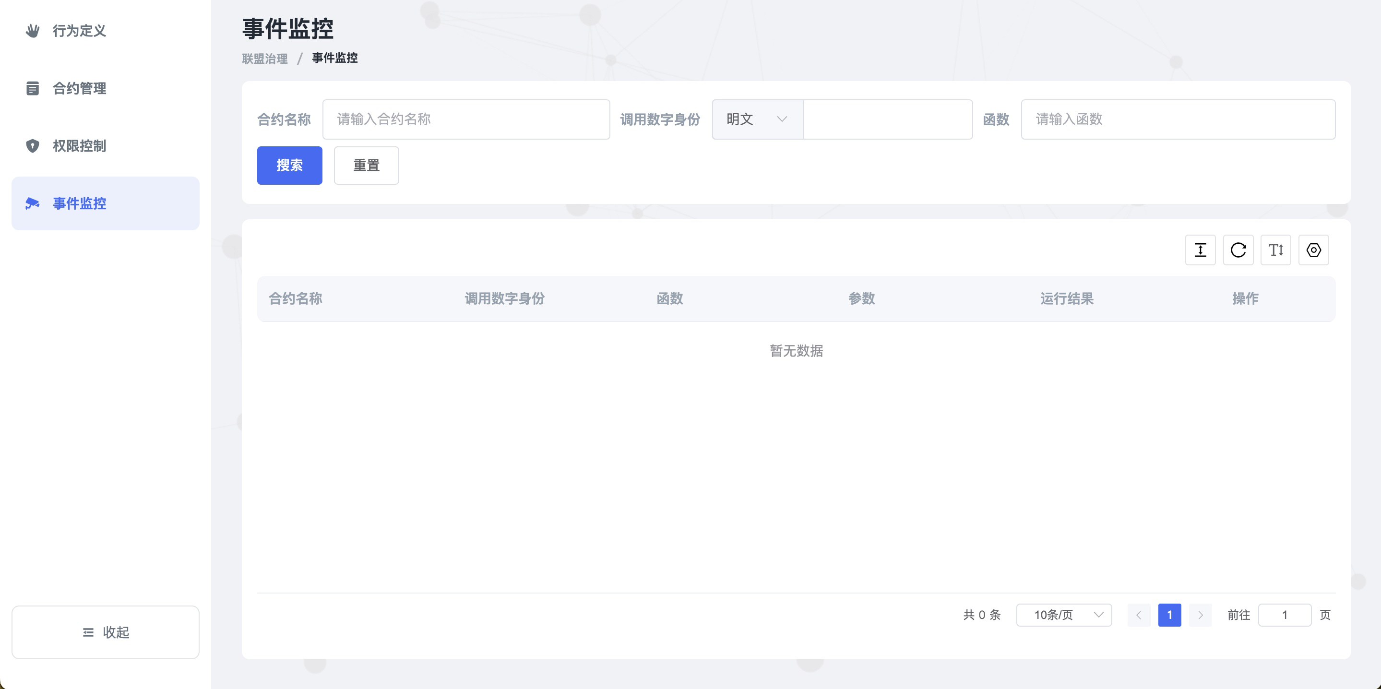The width and height of the screenshot is (1381, 689).
Task: Focus the 请输入合约名称 input field
Action: click(466, 119)
